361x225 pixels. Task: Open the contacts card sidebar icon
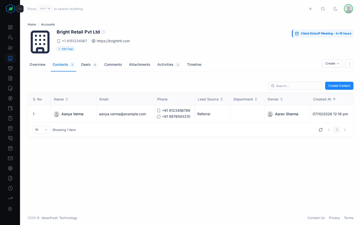(10, 48)
